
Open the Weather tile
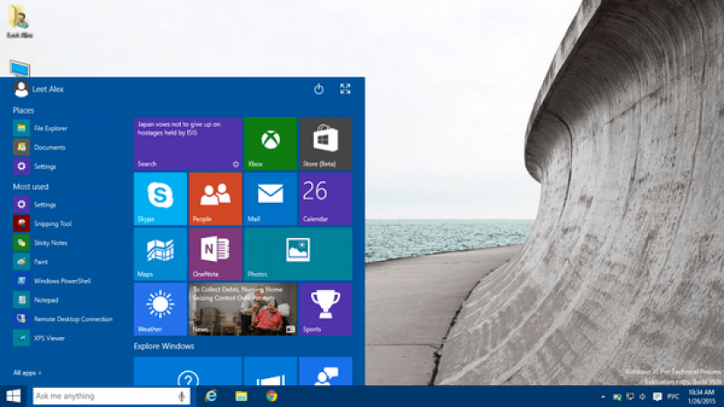pos(160,309)
